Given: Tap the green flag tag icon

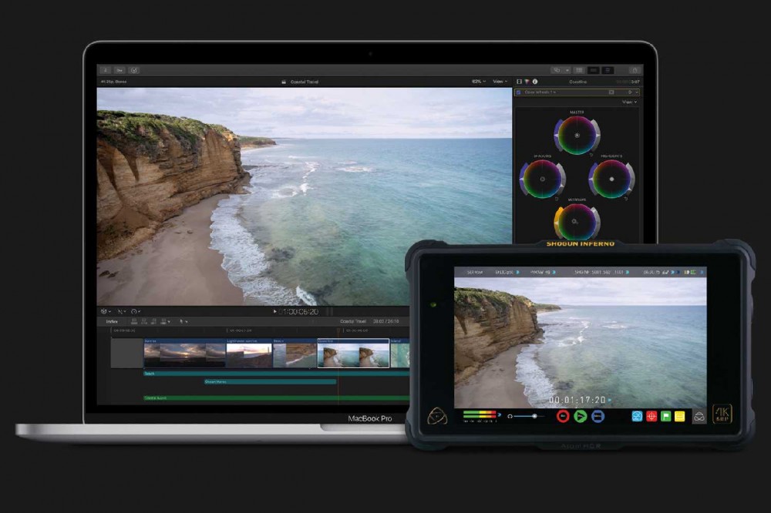Looking at the screenshot, I should click(x=666, y=416).
